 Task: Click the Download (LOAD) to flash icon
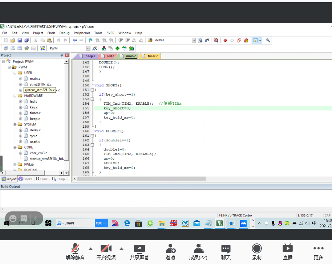42,48
